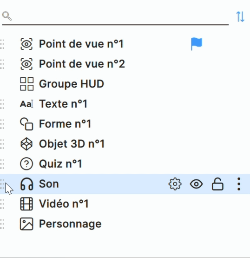Toggle visibility eye for Son
The image size is (250, 258).
point(196,184)
